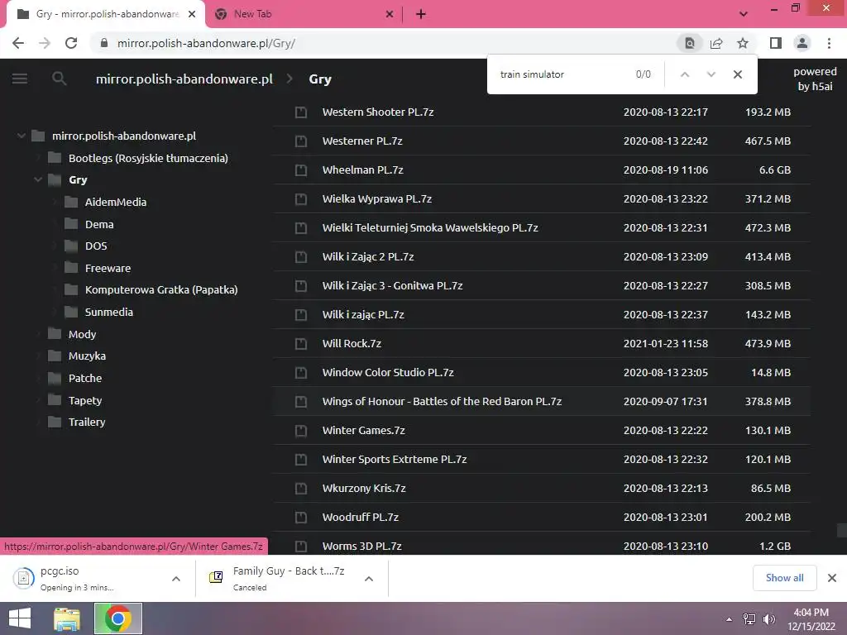The height and width of the screenshot is (635, 847).
Task: Reload the page with refresh icon
Action: (x=71, y=43)
